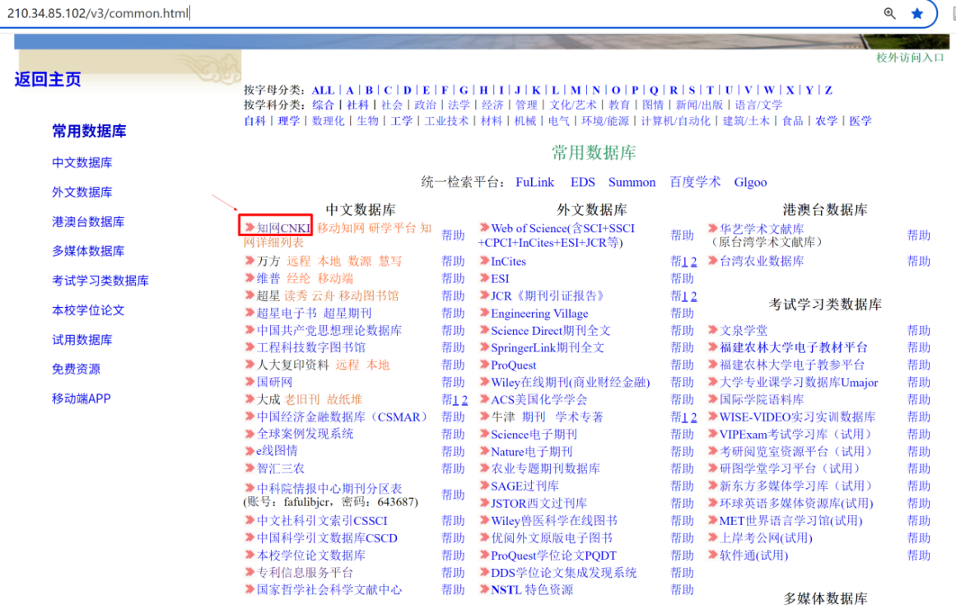956x614 pixels.
Task: Open Web of Science database link
Action: click(557, 235)
